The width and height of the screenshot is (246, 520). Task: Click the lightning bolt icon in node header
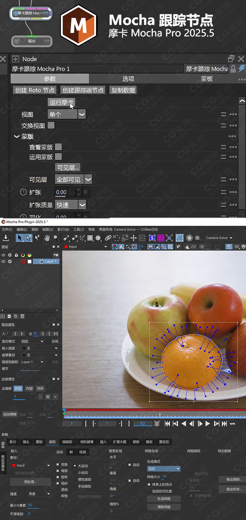pos(242,68)
